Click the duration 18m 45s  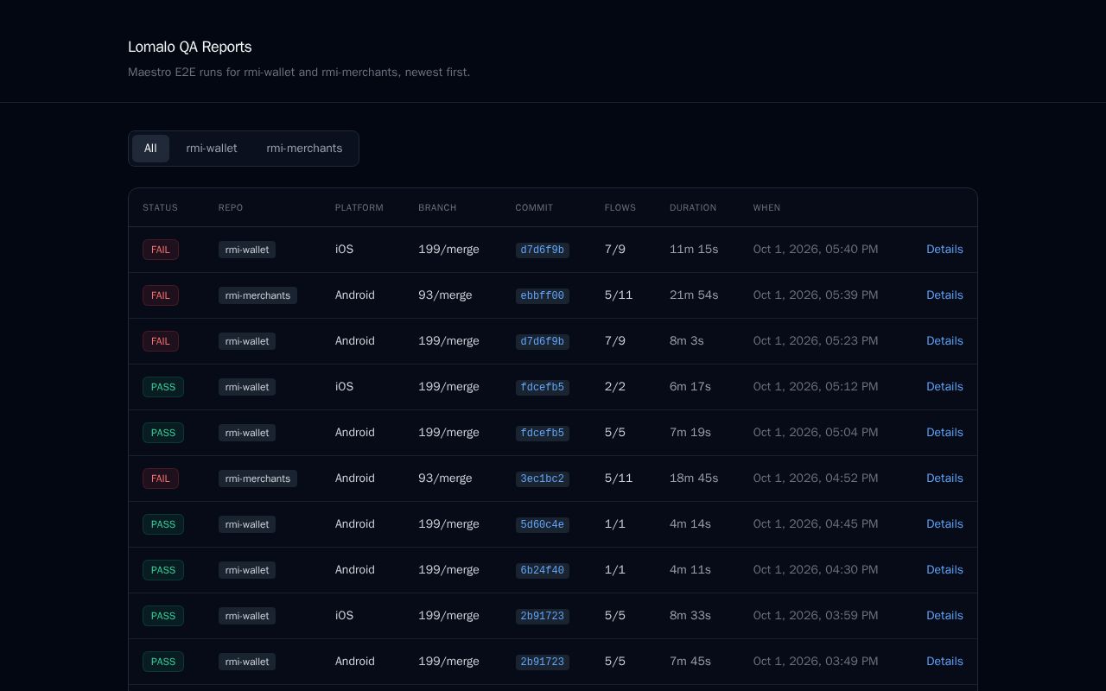[x=694, y=479]
